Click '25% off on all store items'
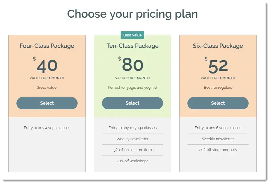Screen dimensions: 270x184 133,150
